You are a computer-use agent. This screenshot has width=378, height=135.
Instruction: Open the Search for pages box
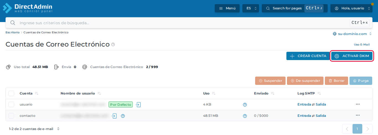coord(295,8)
